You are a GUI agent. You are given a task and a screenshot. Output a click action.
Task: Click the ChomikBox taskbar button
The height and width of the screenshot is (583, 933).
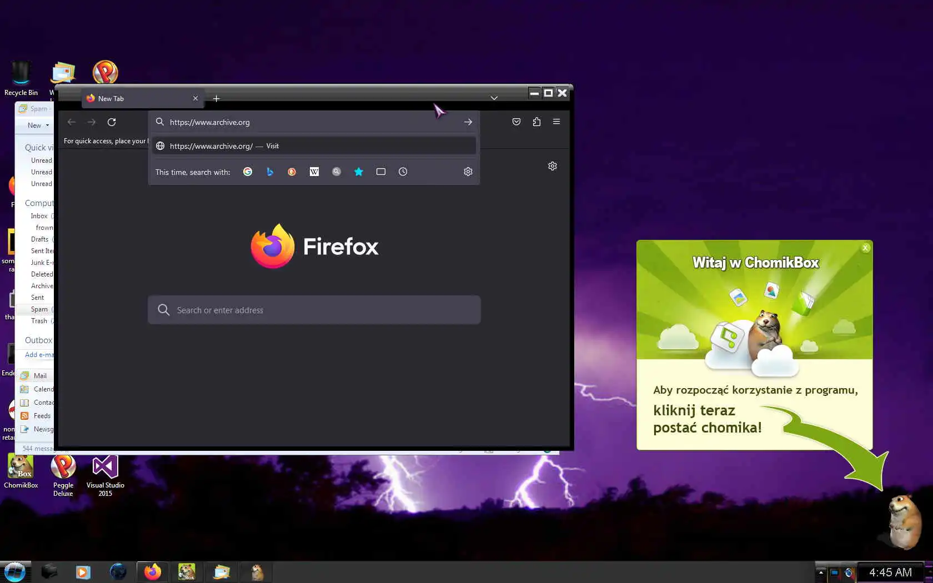click(187, 572)
